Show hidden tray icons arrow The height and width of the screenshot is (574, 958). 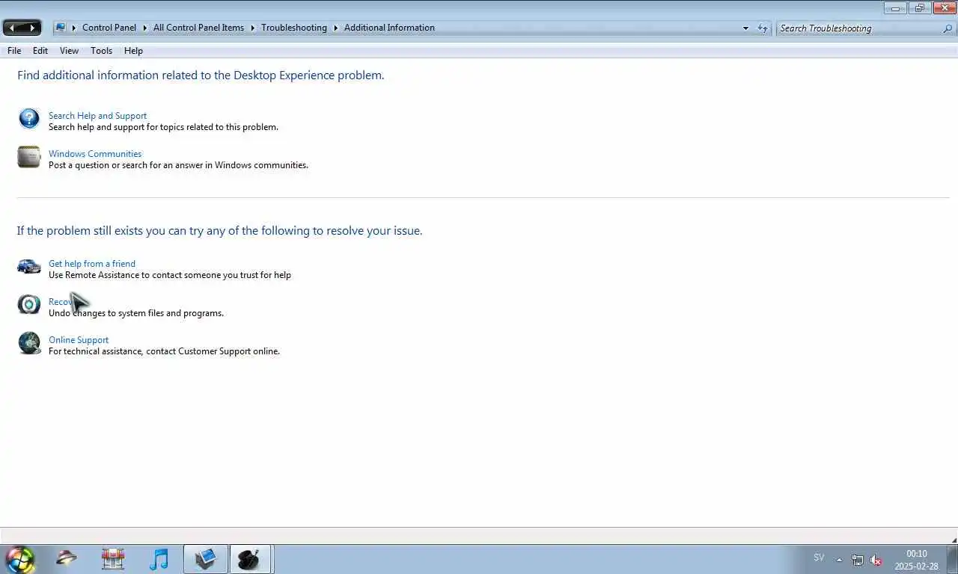[839, 560]
